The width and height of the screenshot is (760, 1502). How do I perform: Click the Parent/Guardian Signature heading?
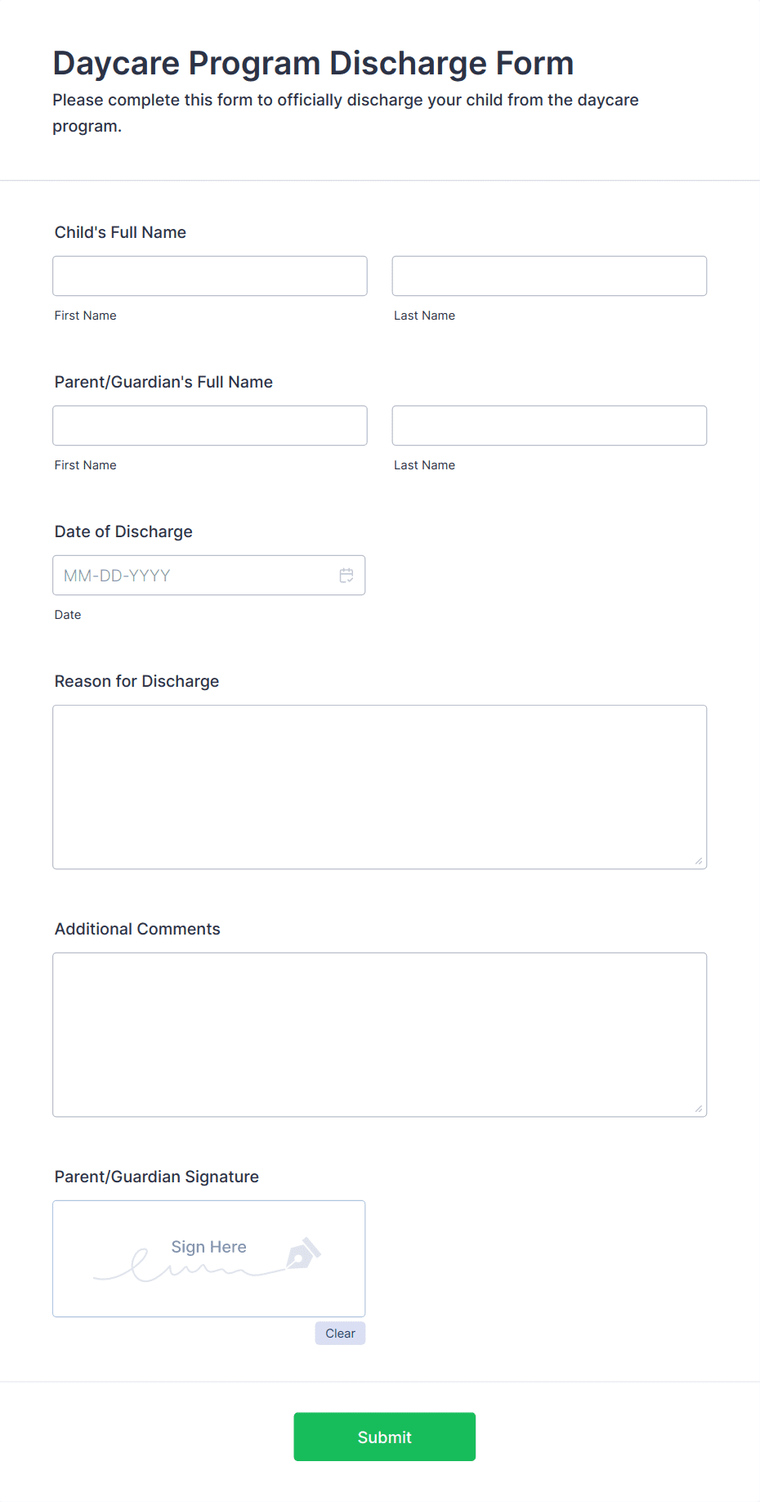(156, 1177)
